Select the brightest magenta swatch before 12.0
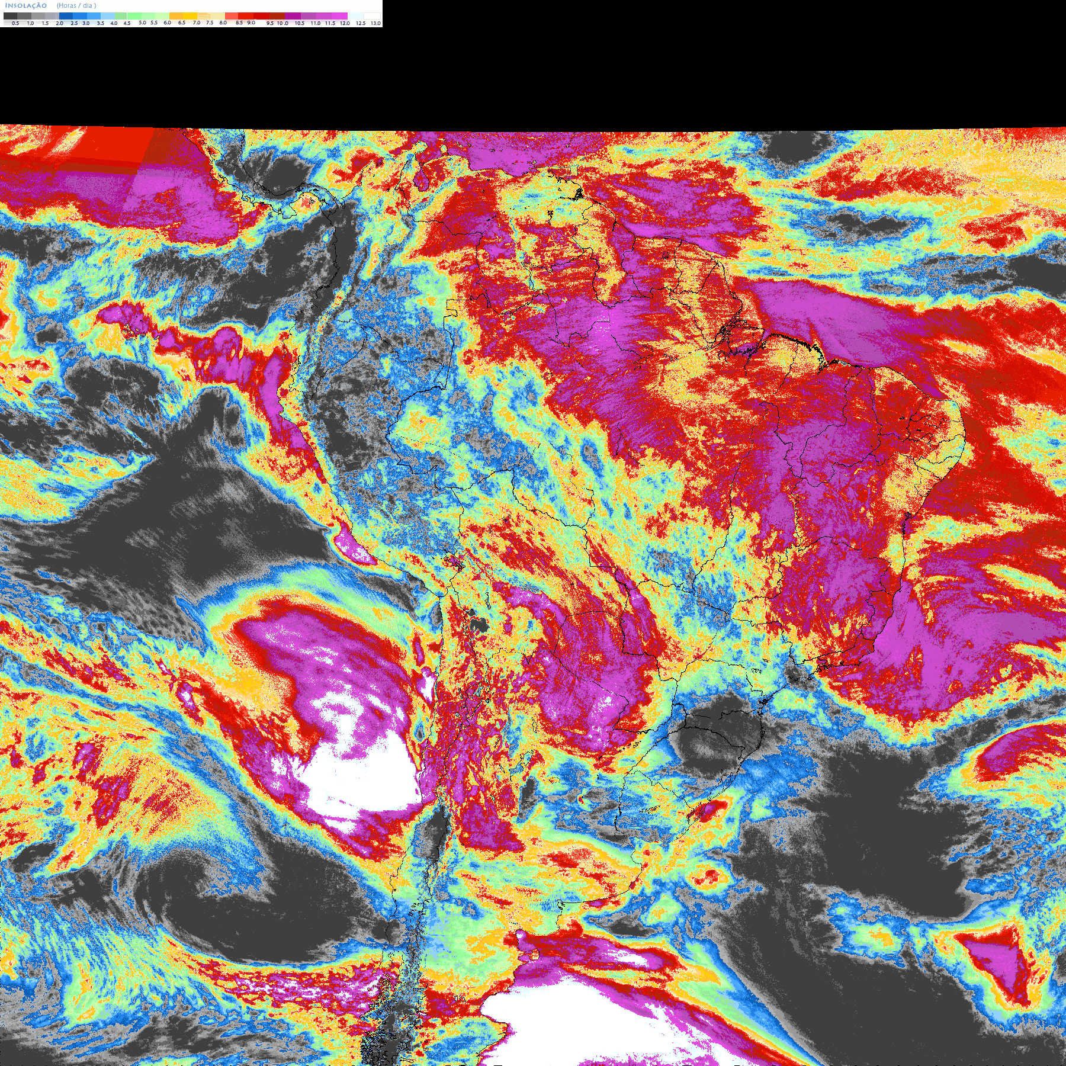Image resolution: width=1066 pixels, height=1066 pixels. (x=340, y=16)
